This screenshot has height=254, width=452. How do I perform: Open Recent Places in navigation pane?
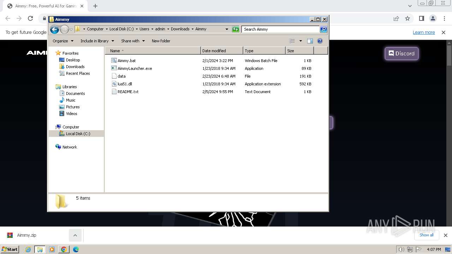click(x=78, y=73)
